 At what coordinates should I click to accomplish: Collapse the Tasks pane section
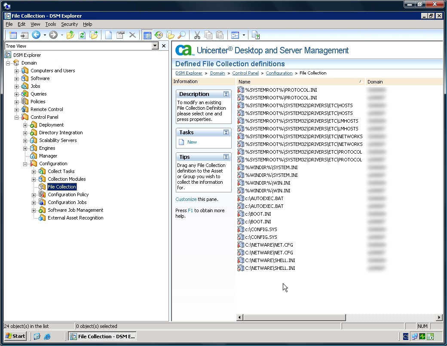[226, 133]
